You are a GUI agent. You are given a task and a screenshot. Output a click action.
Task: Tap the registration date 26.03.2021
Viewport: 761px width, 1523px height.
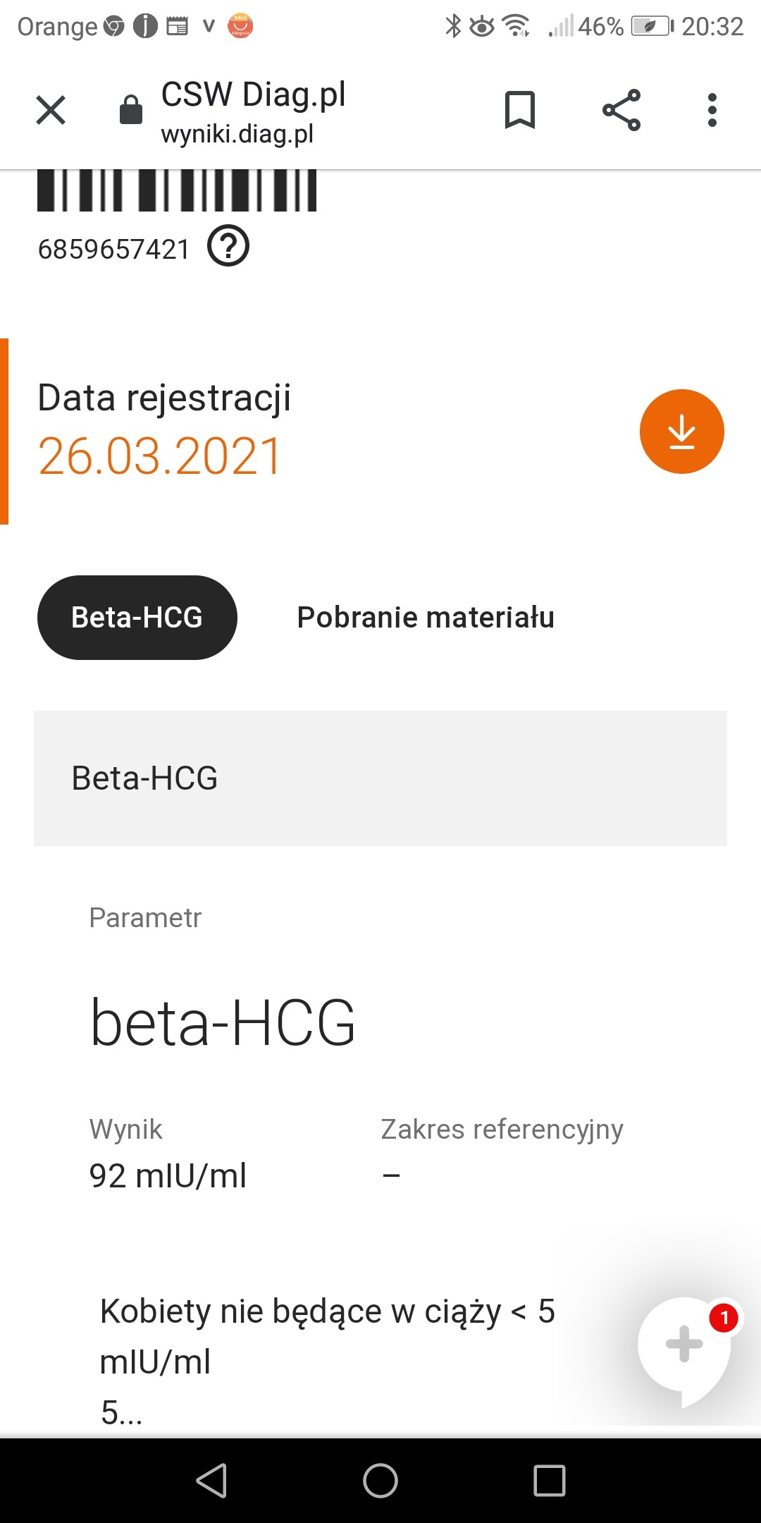click(x=160, y=456)
